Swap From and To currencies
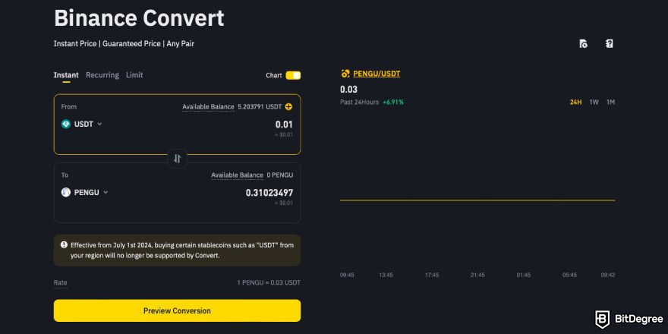 coord(177,159)
